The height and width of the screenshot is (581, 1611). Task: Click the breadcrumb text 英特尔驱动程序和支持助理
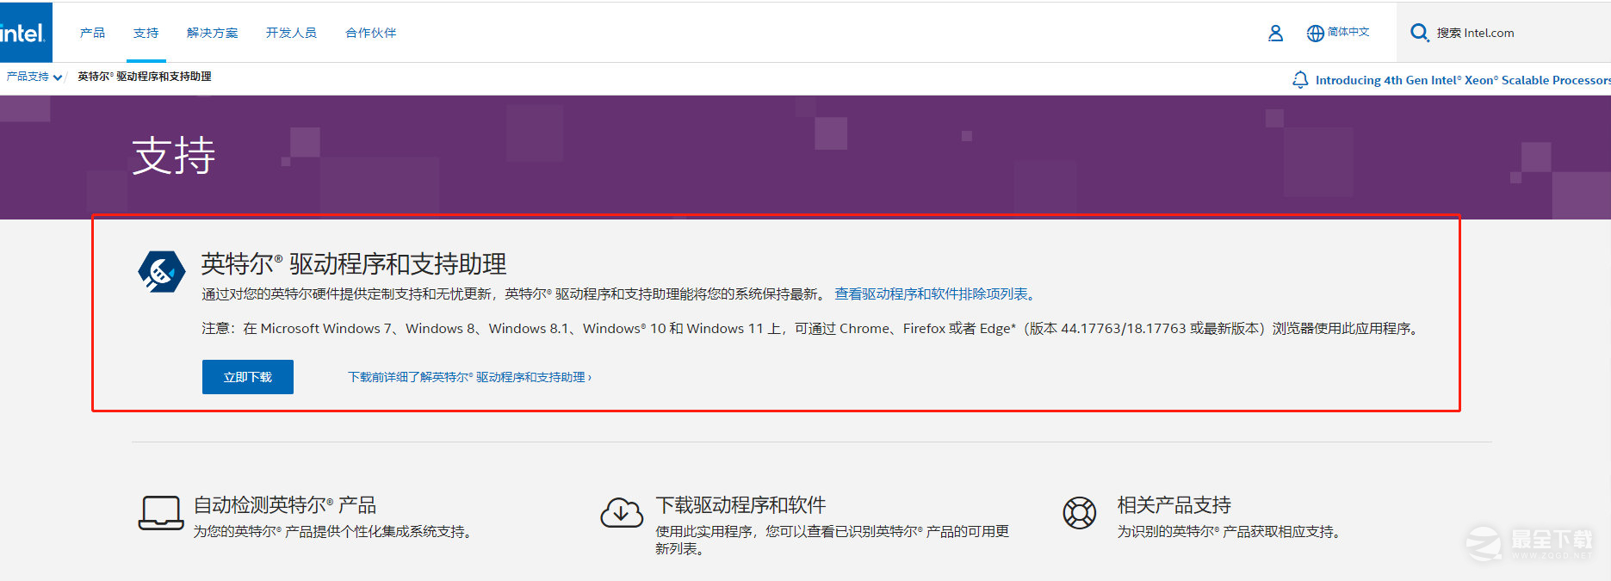click(145, 77)
